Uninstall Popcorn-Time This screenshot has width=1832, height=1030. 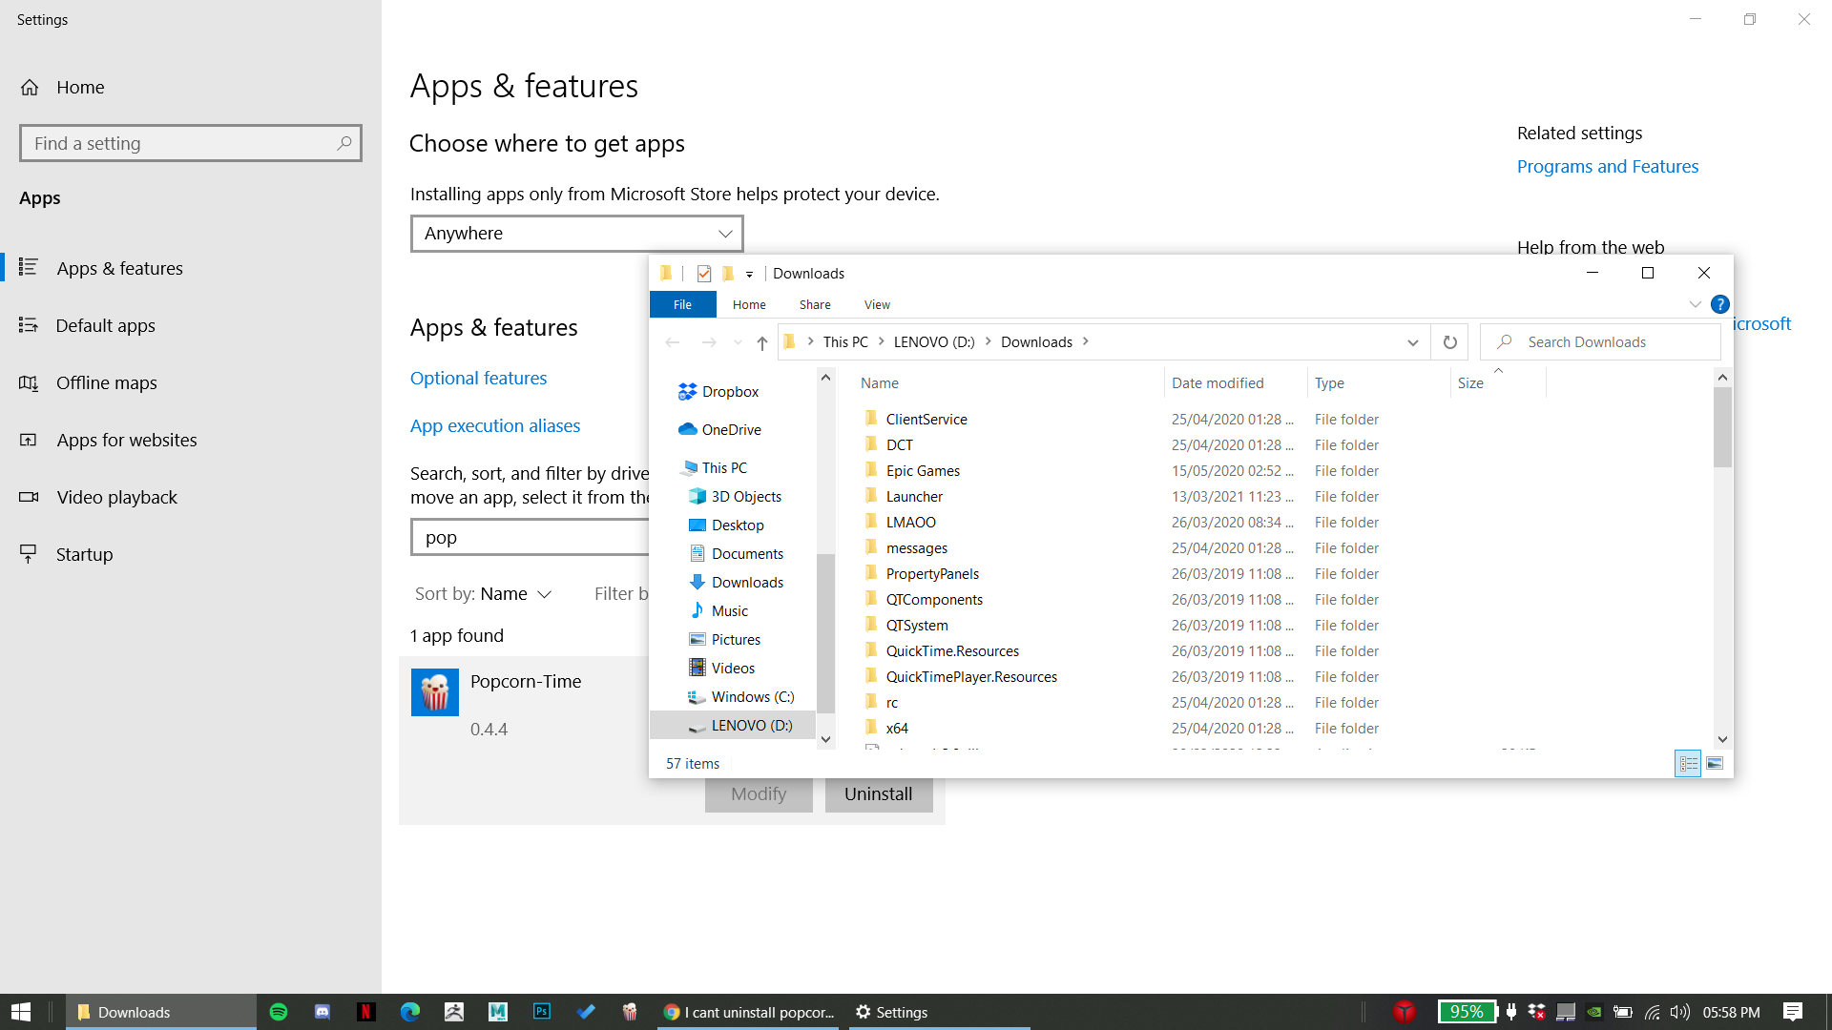click(878, 793)
